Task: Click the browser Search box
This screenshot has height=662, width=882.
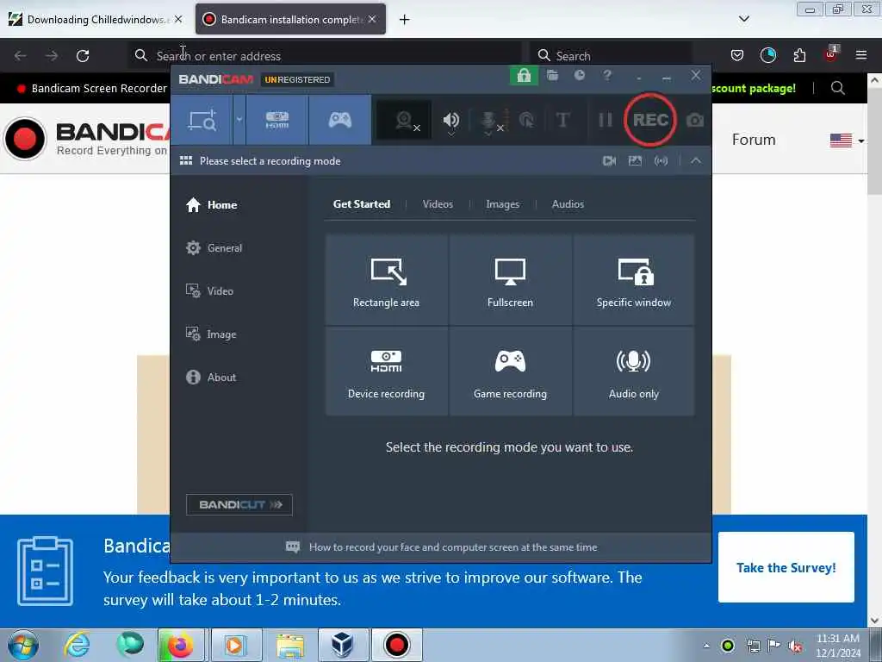Action: [x=612, y=56]
